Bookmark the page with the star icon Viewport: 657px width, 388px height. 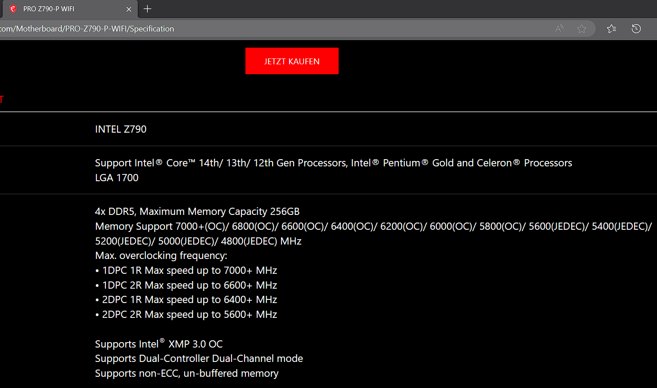tap(581, 28)
